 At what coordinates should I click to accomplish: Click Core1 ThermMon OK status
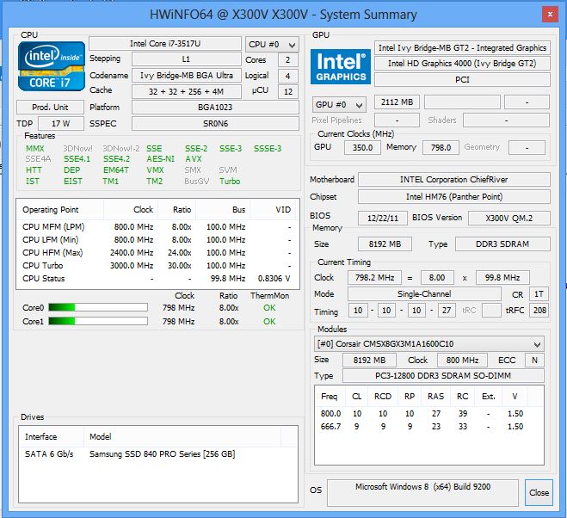(269, 321)
